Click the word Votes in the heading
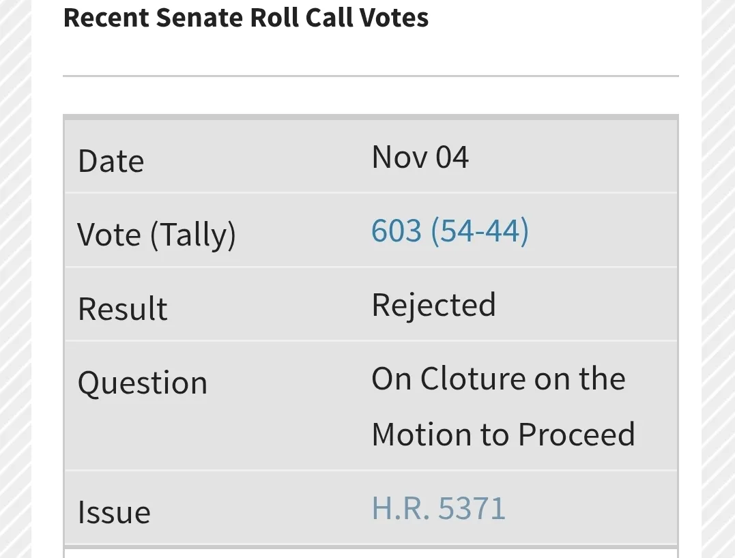Viewport: 735px width, 558px height. click(x=398, y=18)
